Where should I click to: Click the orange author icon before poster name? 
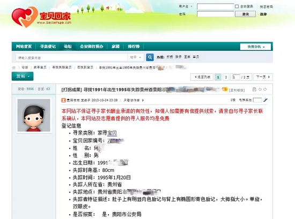click(63, 100)
